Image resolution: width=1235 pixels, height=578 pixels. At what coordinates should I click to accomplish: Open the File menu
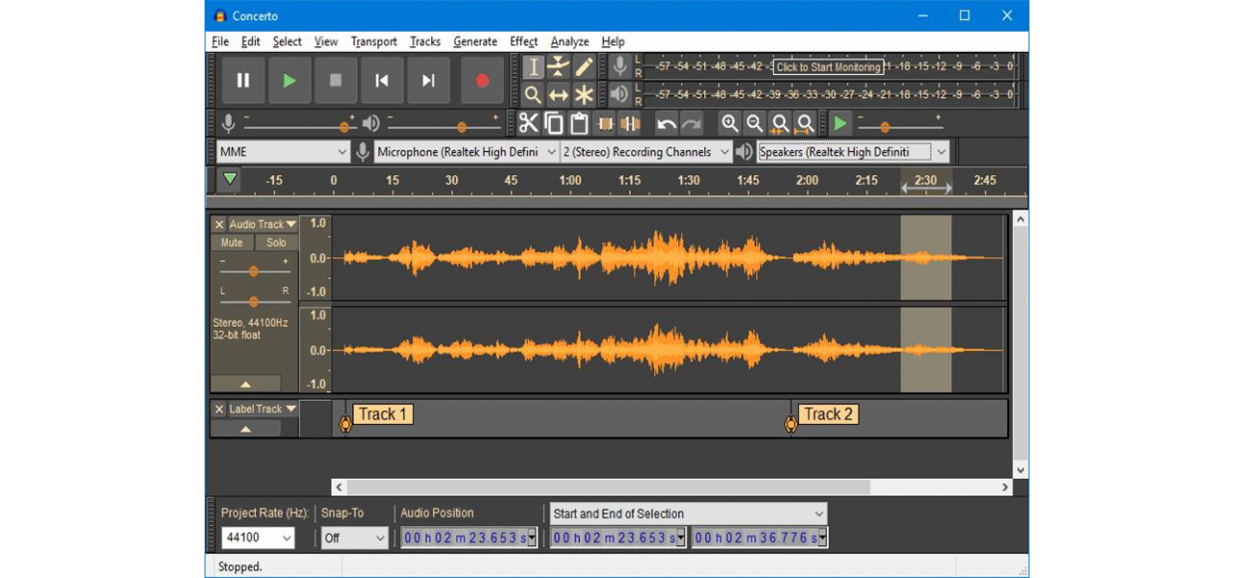tap(220, 41)
